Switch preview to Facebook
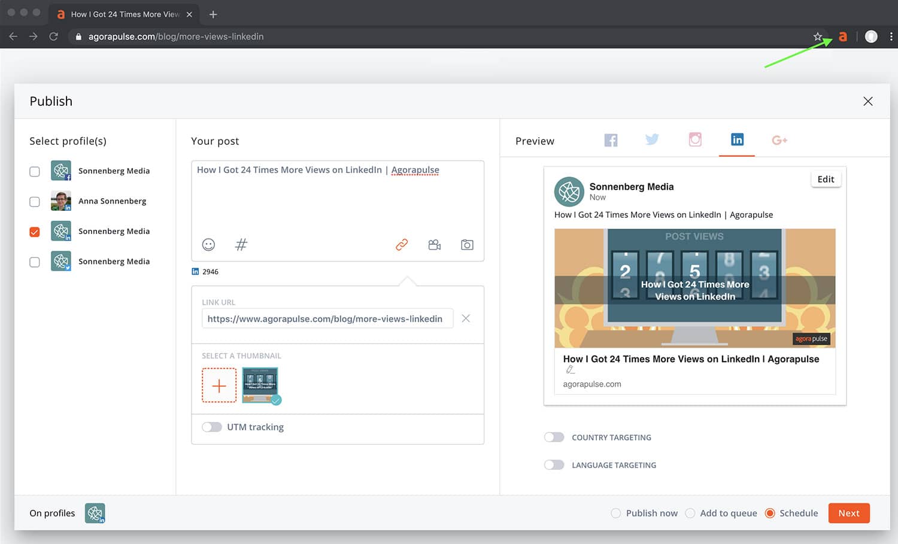Screen dimensions: 898x544 [611, 140]
